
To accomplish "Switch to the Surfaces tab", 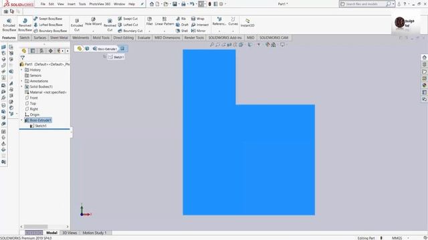I will (40, 38).
